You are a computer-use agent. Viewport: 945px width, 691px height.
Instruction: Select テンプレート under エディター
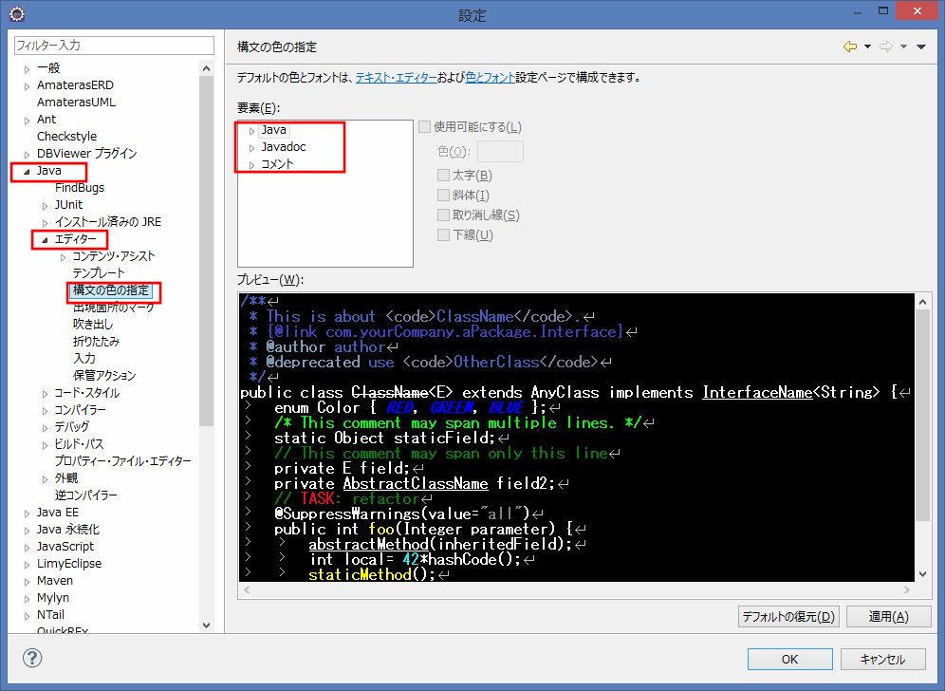click(x=99, y=273)
